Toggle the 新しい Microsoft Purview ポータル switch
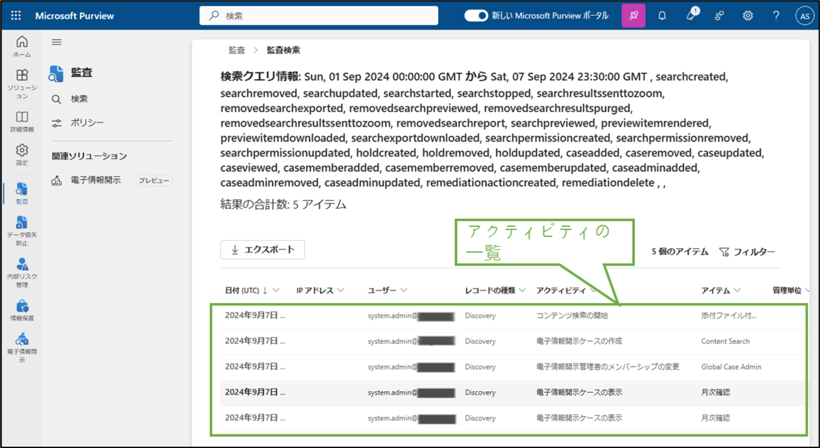This screenshot has width=820, height=448. [476, 15]
